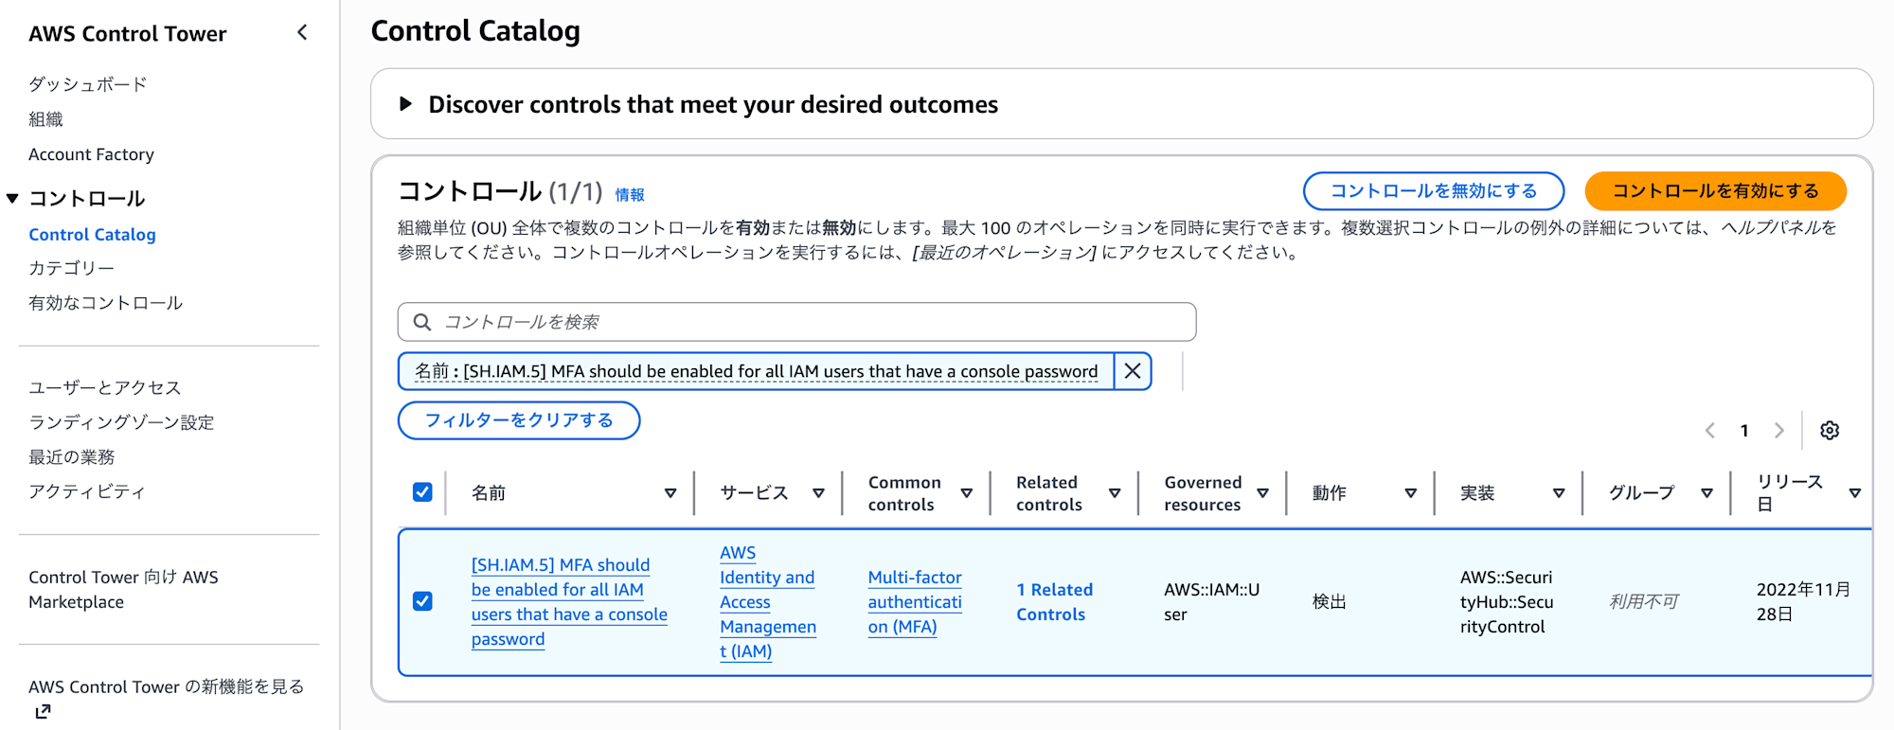The height and width of the screenshot is (730, 1894).
Task: Click the search magnifier icon
Action: coord(422,322)
